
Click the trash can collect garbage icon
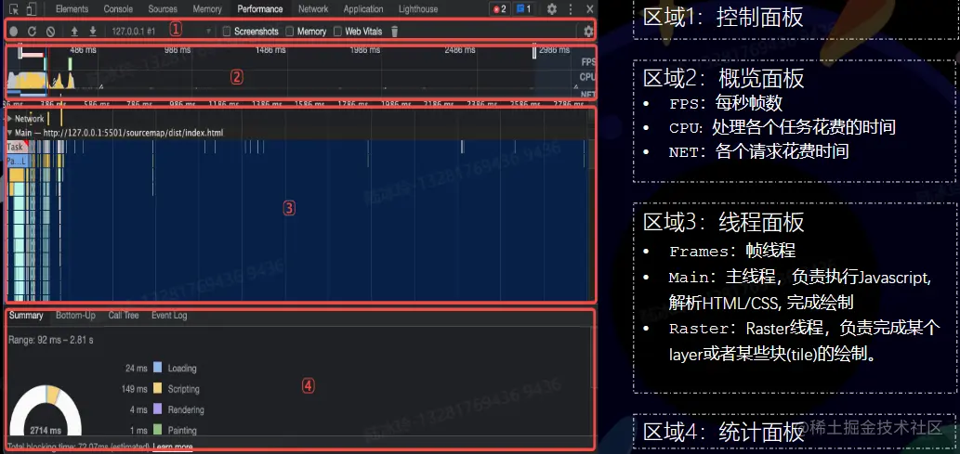pyautogui.click(x=395, y=32)
